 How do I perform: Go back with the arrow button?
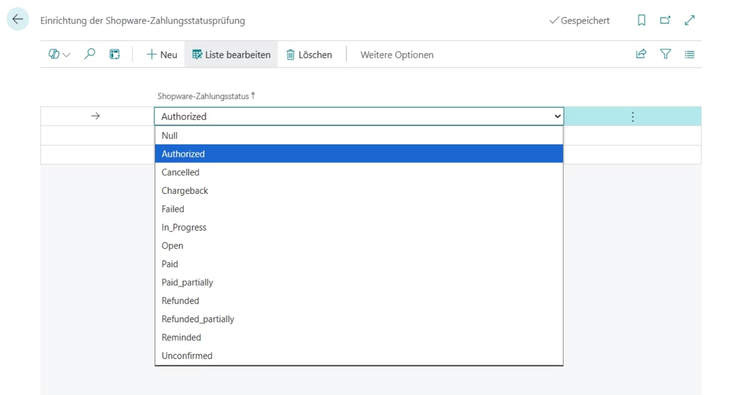(18, 19)
